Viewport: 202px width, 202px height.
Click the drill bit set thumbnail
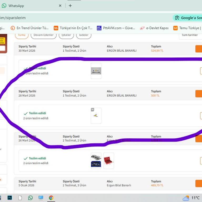point(96,161)
